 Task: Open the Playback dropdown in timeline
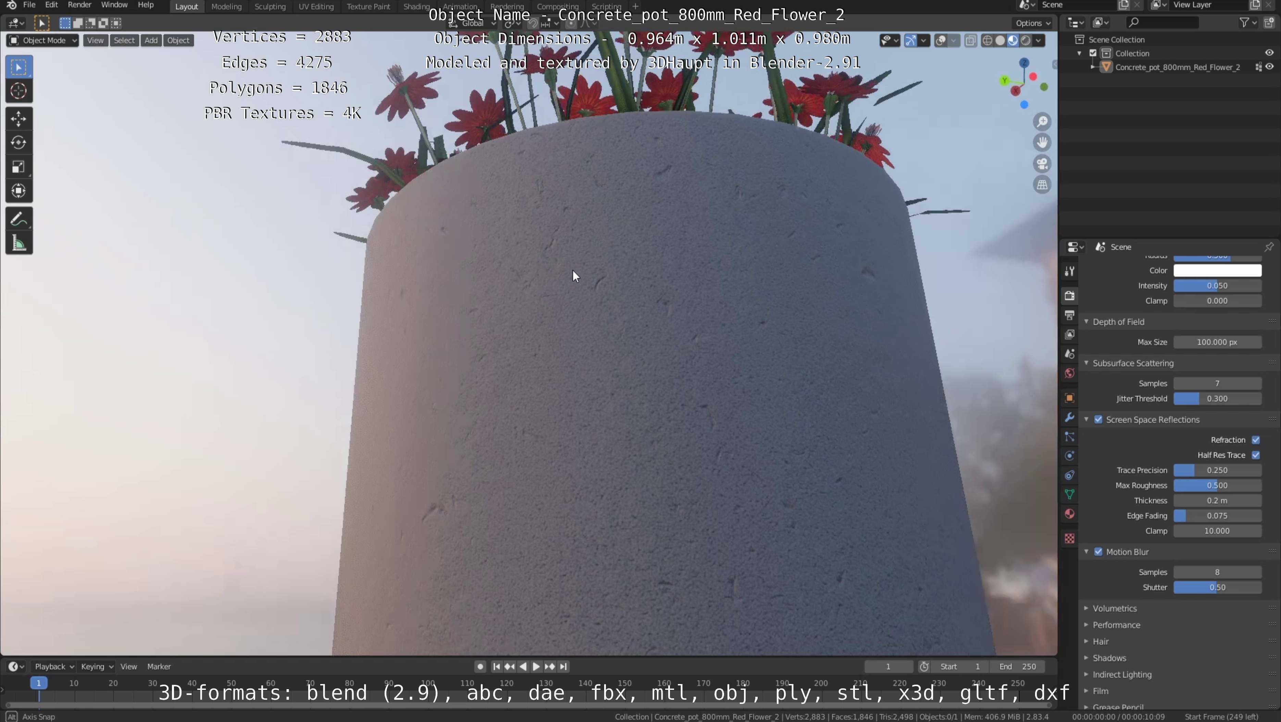54,666
